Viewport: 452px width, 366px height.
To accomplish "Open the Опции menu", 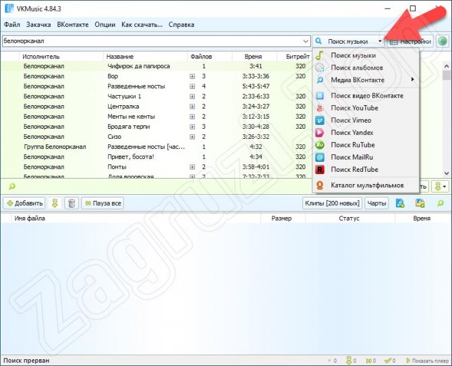I will tap(105, 24).
